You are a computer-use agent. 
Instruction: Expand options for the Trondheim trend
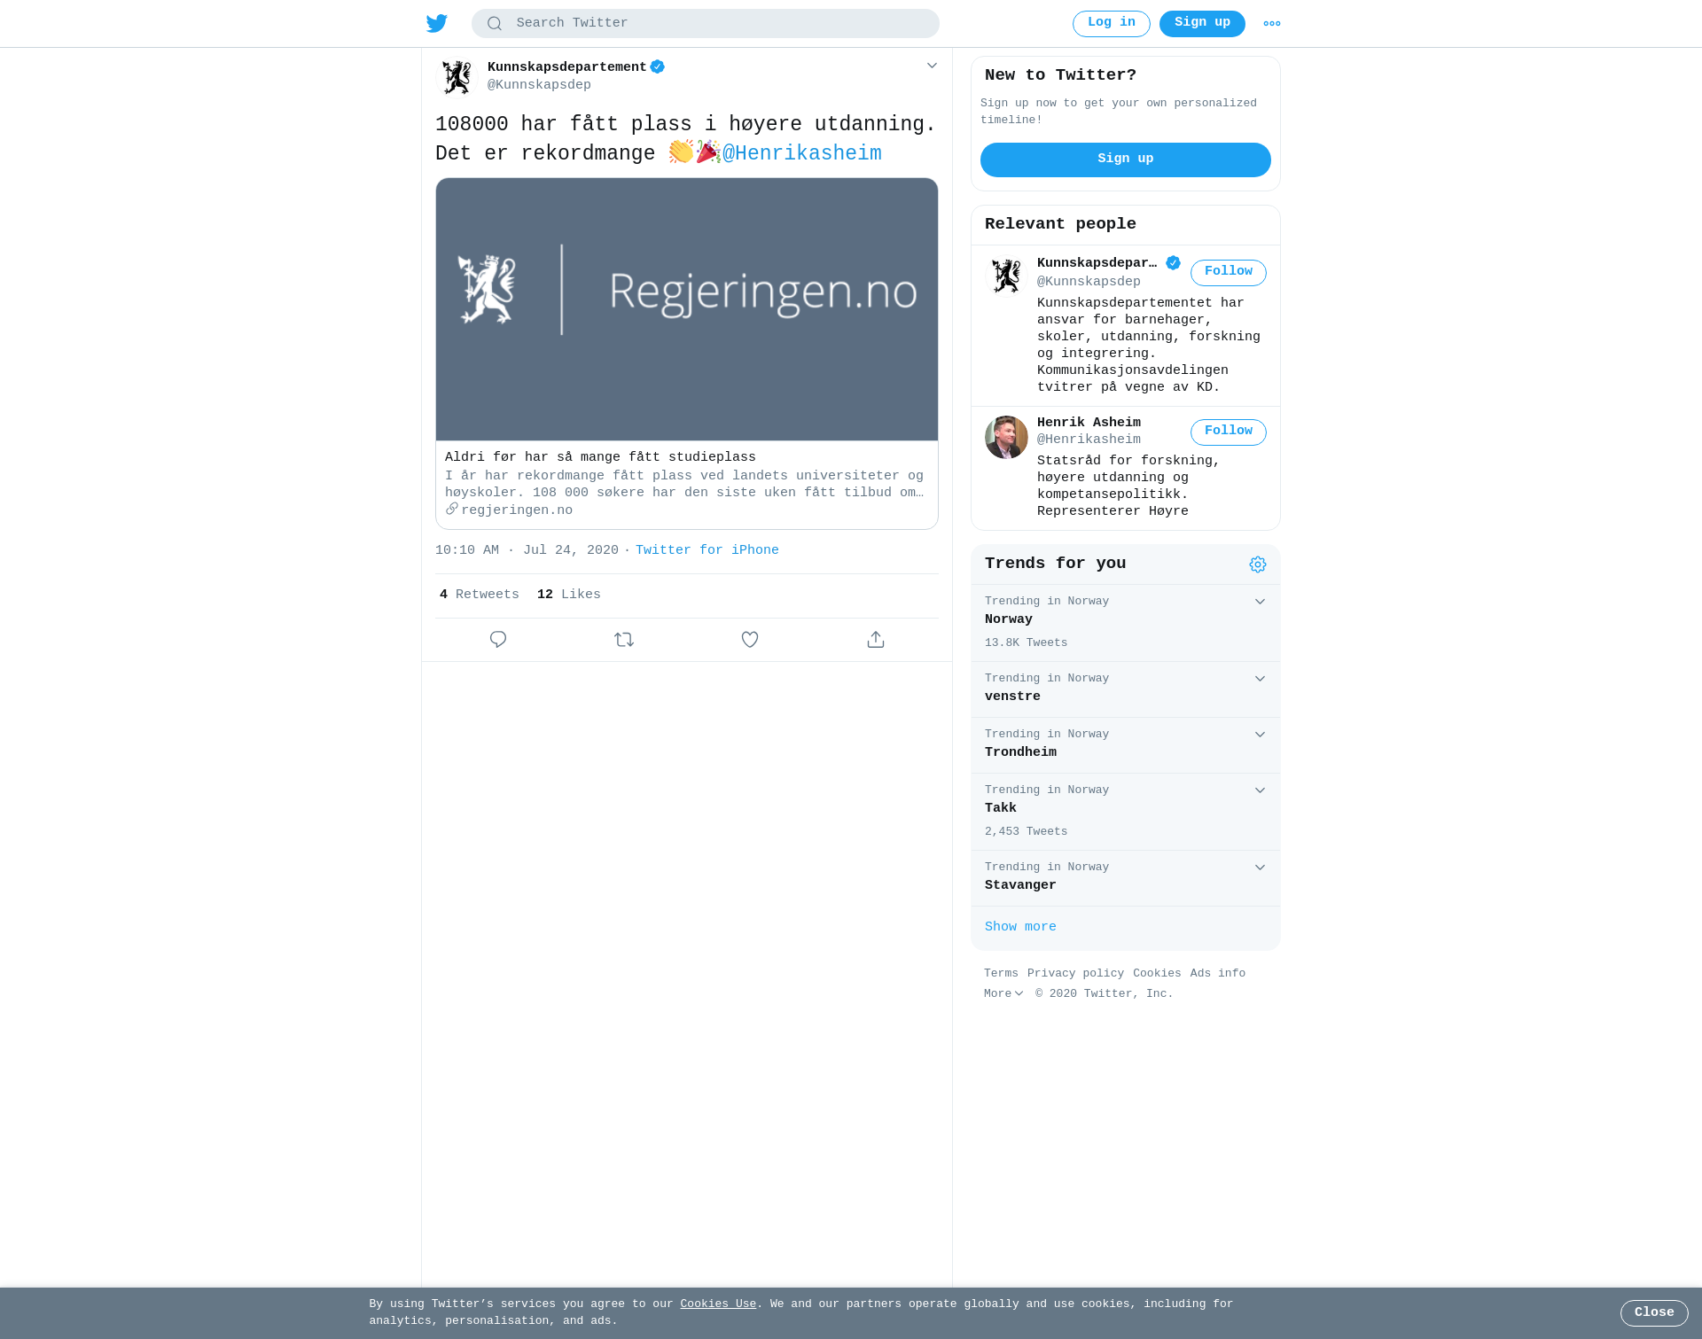pos(1260,735)
